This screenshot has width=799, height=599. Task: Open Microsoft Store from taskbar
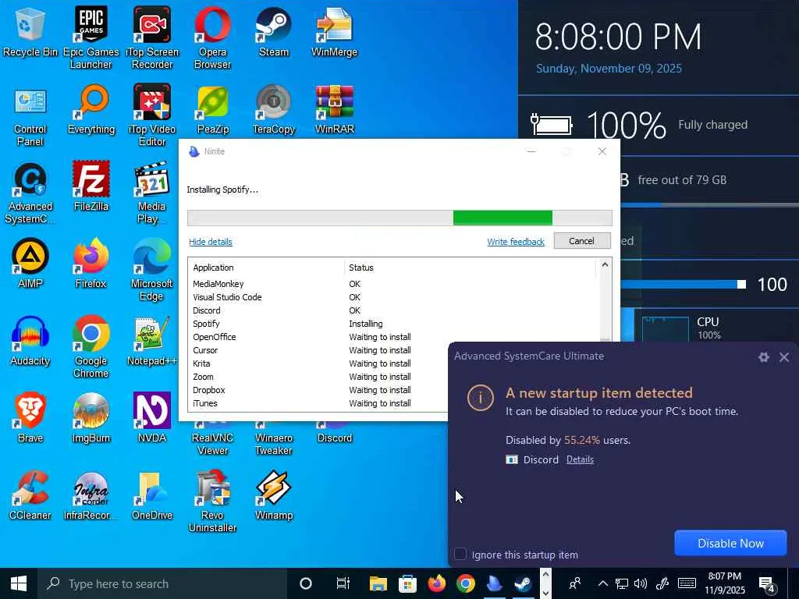pos(407,583)
